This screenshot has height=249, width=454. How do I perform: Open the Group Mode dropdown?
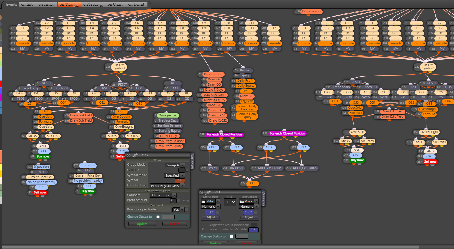[175, 165]
